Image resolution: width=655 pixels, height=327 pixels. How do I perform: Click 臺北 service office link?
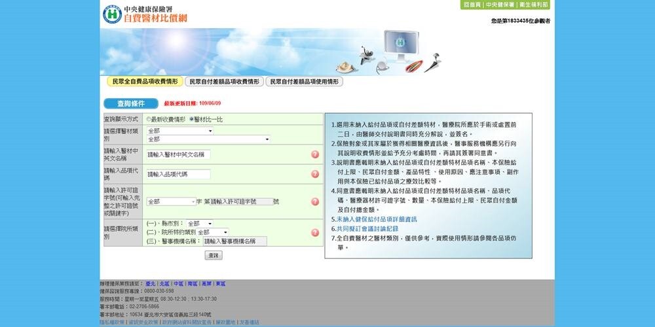tap(151, 284)
